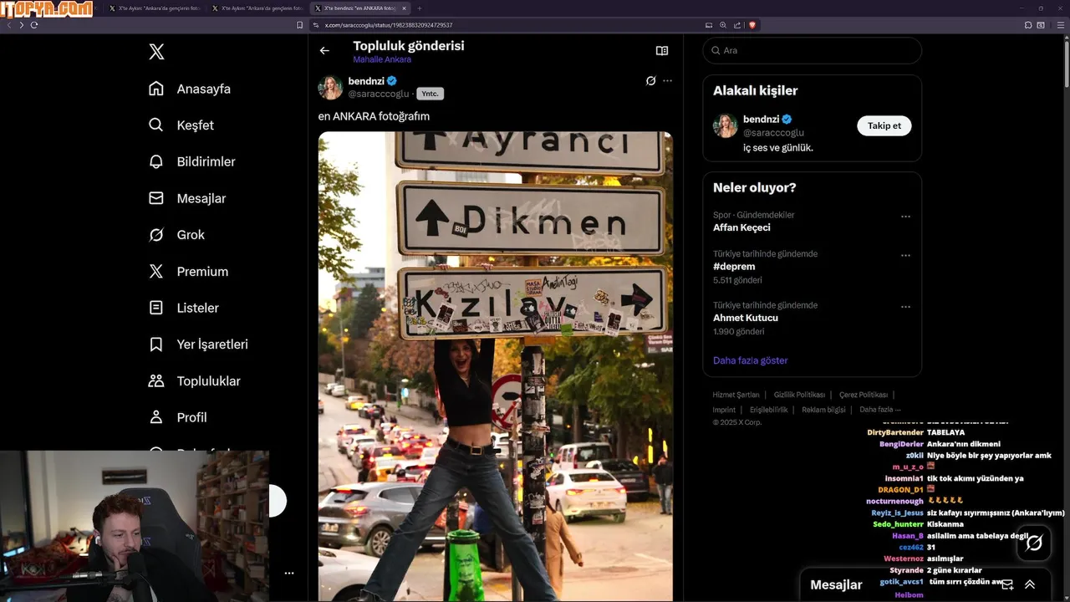Open Bildirimler notifications

192,161
